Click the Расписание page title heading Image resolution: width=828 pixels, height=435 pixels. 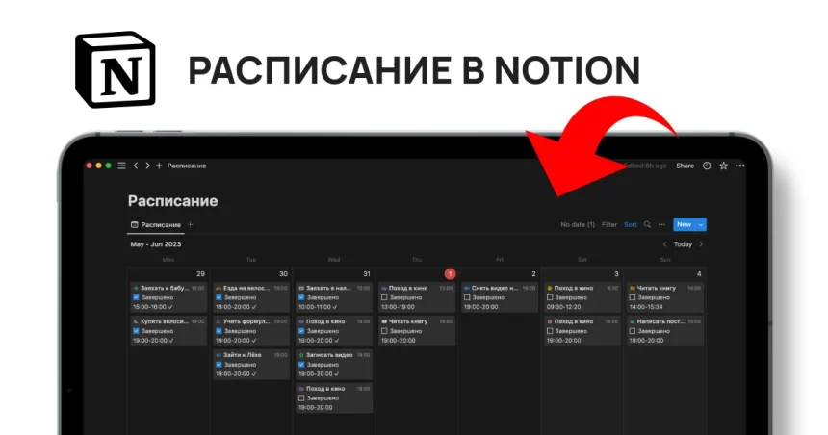pos(172,201)
